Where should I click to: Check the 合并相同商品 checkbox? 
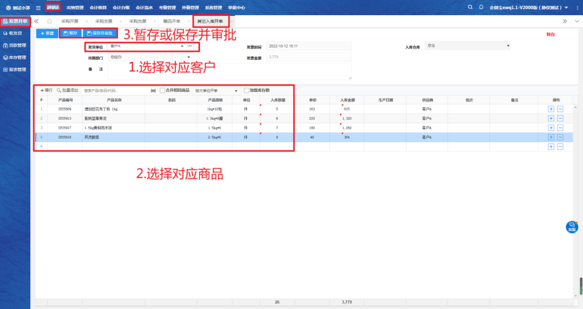tap(162, 91)
